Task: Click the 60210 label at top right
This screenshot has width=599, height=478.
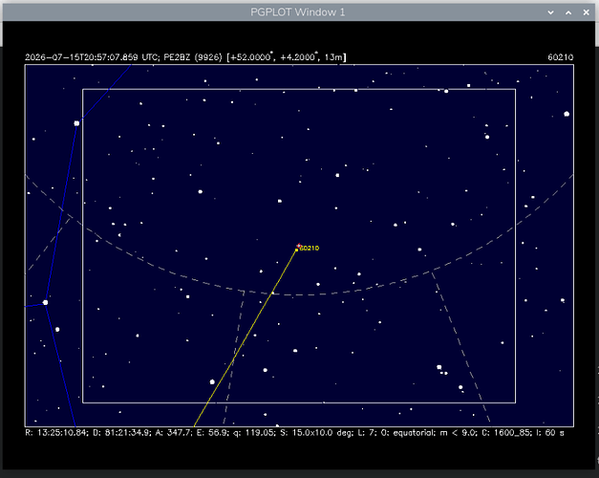Action: click(561, 57)
